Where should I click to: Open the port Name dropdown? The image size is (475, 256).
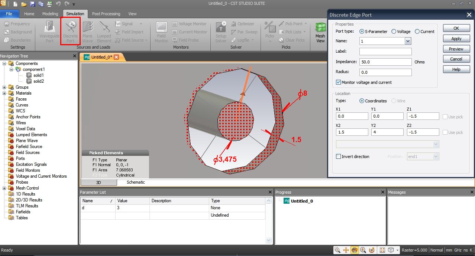(408, 41)
